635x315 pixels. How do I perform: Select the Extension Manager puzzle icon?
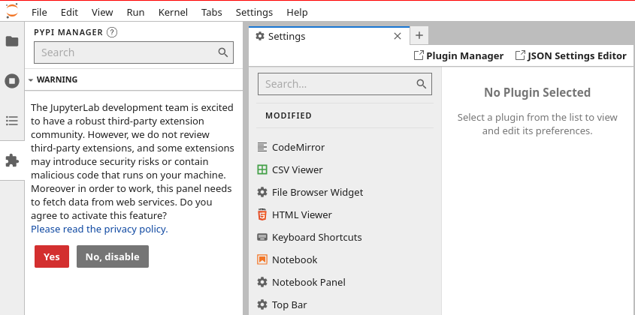coord(12,160)
